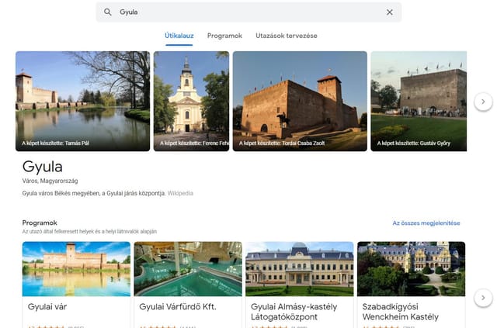Open the Utazások tervezése tab
This screenshot has width=497, height=328.
[287, 36]
